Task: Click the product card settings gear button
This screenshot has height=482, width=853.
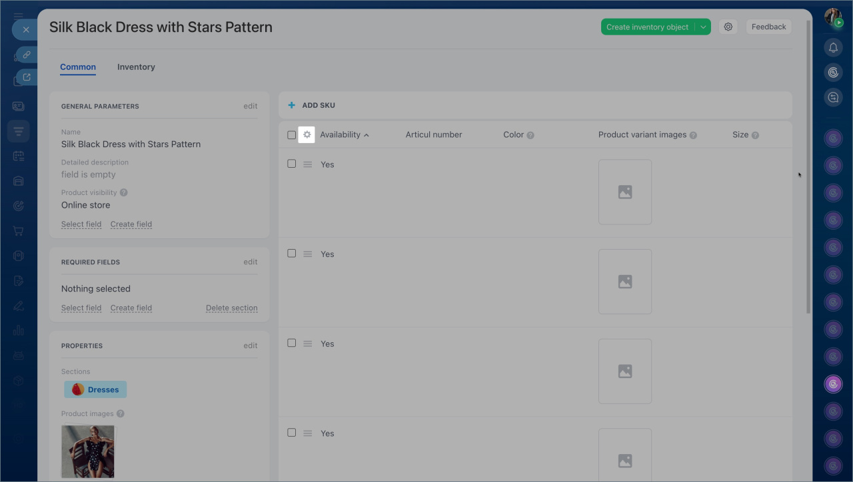Action: [728, 27]
